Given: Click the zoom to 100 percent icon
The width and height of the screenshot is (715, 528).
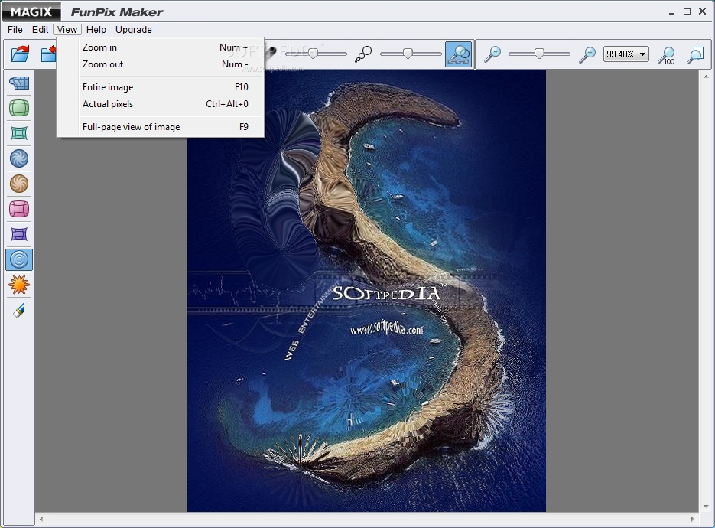Looking at the screenshot, I should pos(667,55).
